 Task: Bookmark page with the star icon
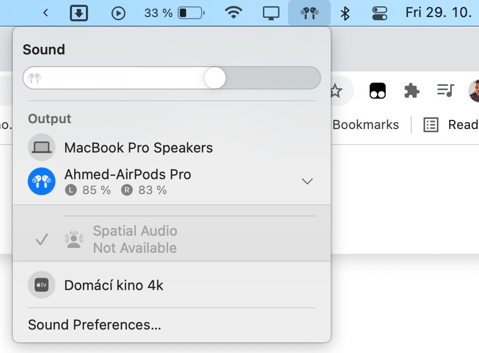336,91
